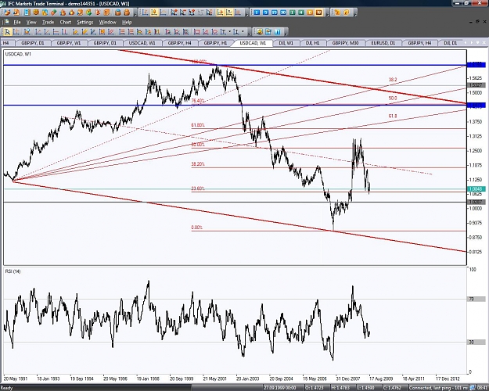The image size is (489, 391).
Task: Click the blue pause-bars icon in third toolbar
Action: (x=277, y=32)
